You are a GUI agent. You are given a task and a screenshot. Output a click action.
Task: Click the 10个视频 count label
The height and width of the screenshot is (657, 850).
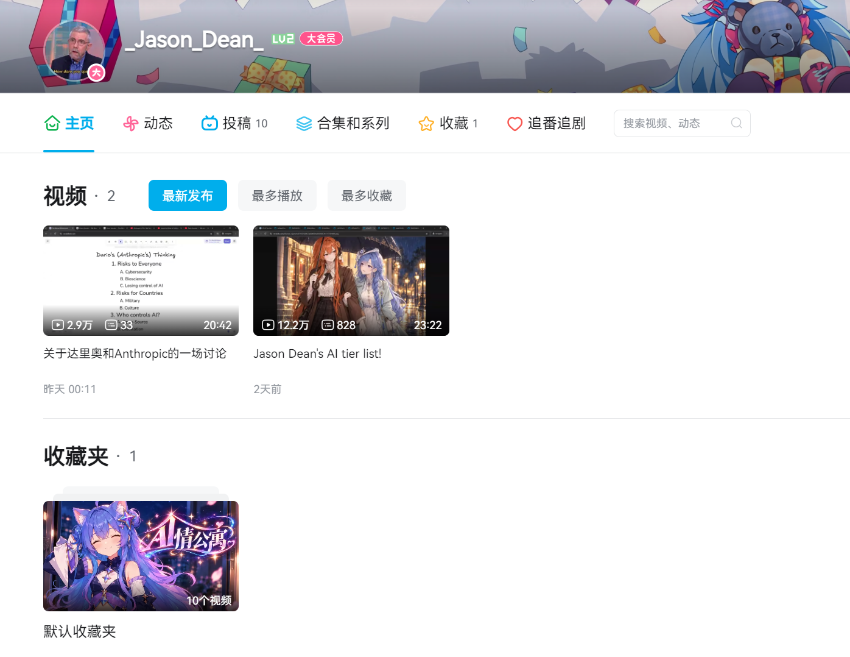coord(209,600)
